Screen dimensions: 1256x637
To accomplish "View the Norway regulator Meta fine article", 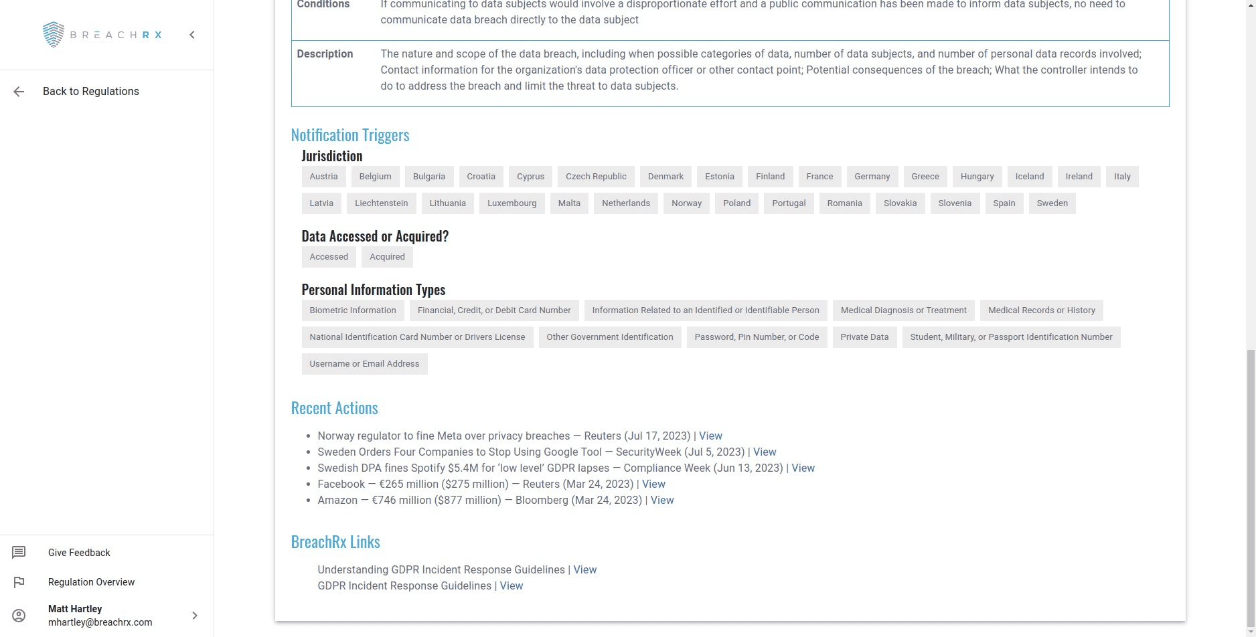I will click(710, 436).
